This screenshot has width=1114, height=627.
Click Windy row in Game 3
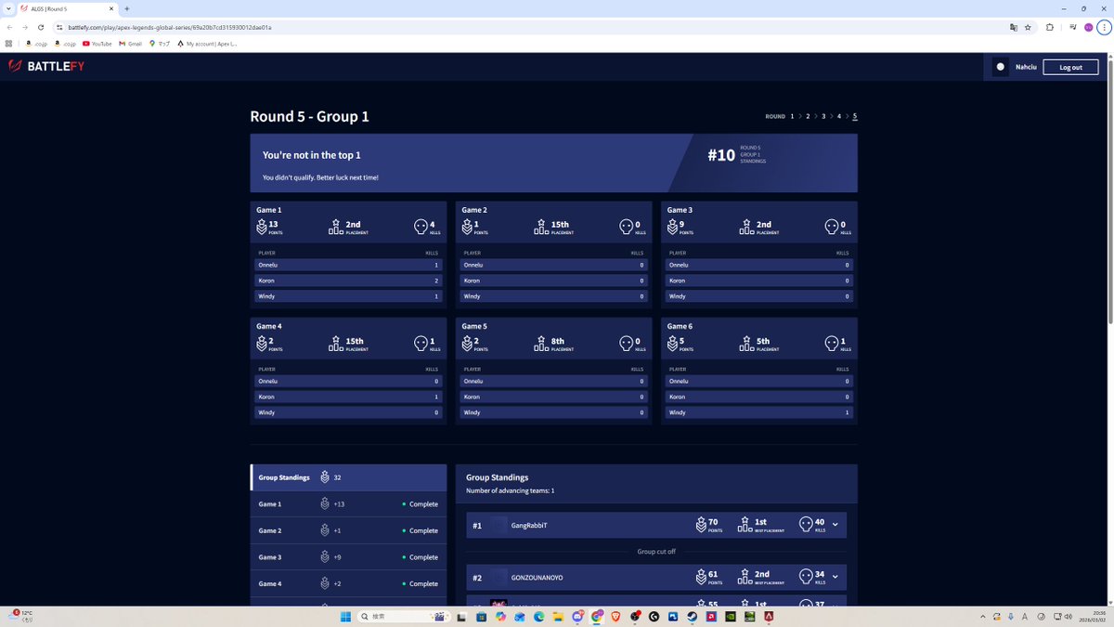coord(759,296)
